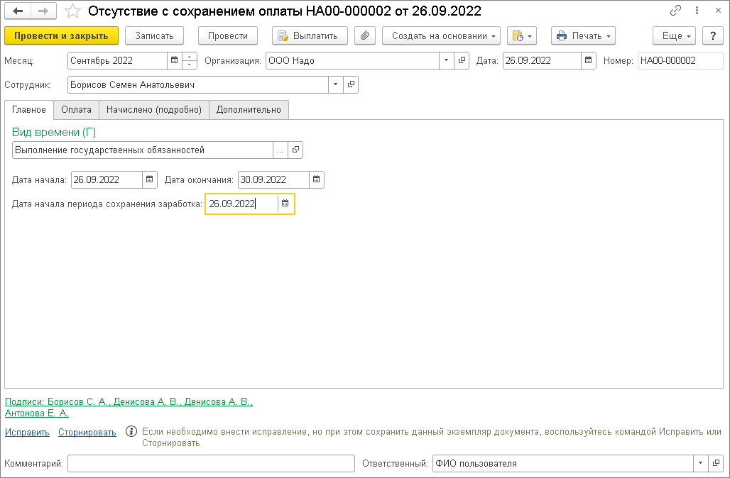Open employee card icon next to Сотрудник
Image resolution: width=730 pixels, height=478 pixels.
(x=351, y=85)
